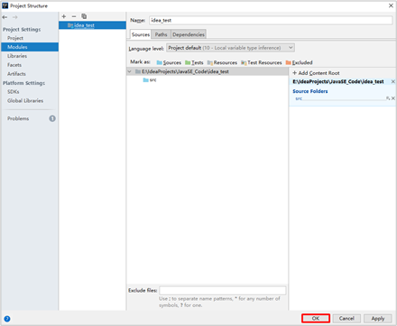
Task: Click the Exclude files input field
Action: tap(223, 291)
